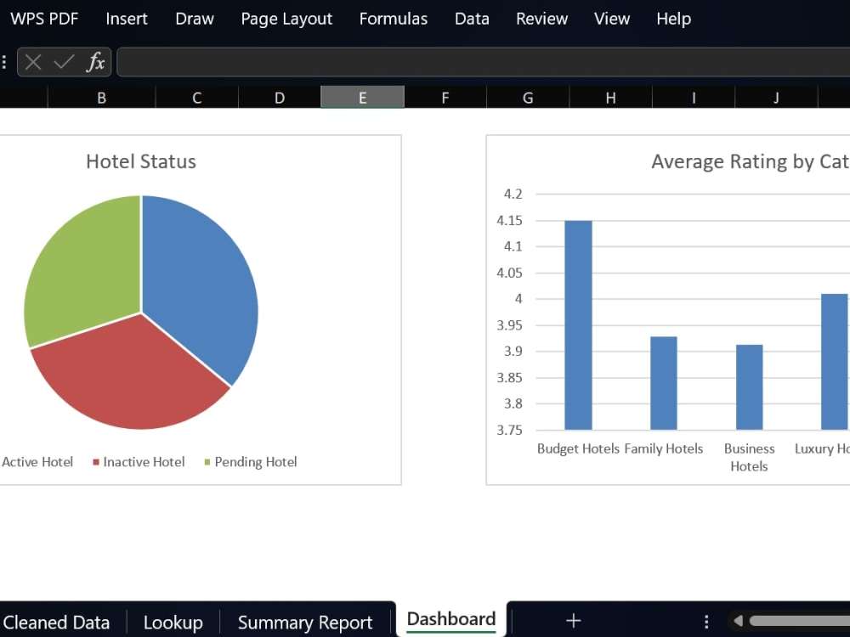Open the Review ribbon tab
The width and height of the screenshot is (850, 637).
point(542,19)
